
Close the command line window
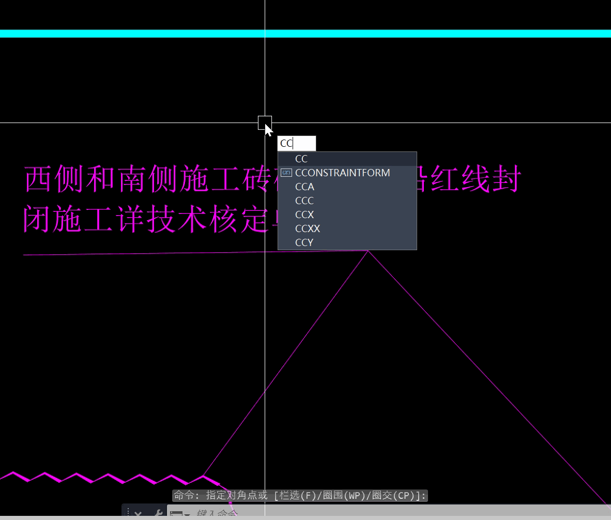(138, 514)
